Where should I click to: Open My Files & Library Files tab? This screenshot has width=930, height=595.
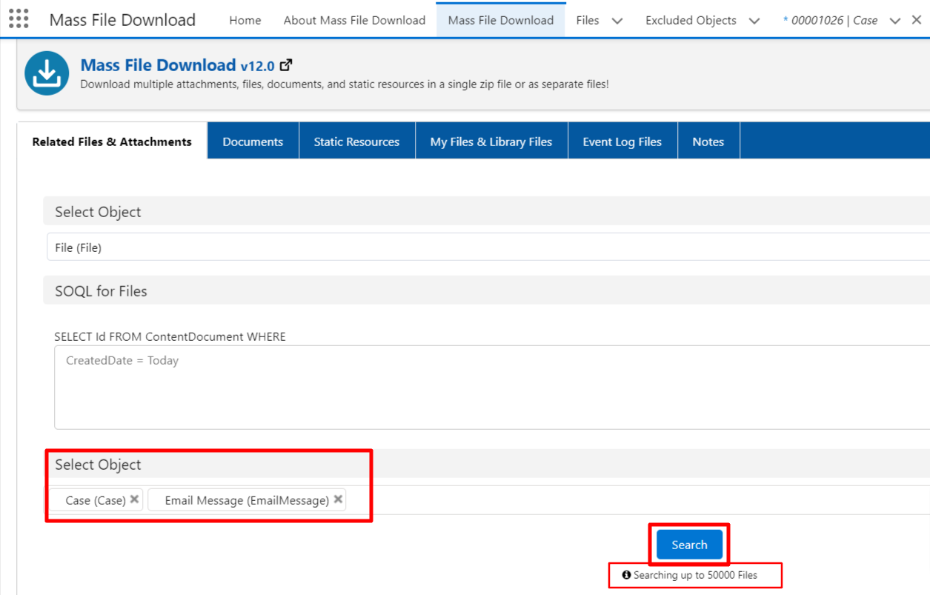point(491,142)
